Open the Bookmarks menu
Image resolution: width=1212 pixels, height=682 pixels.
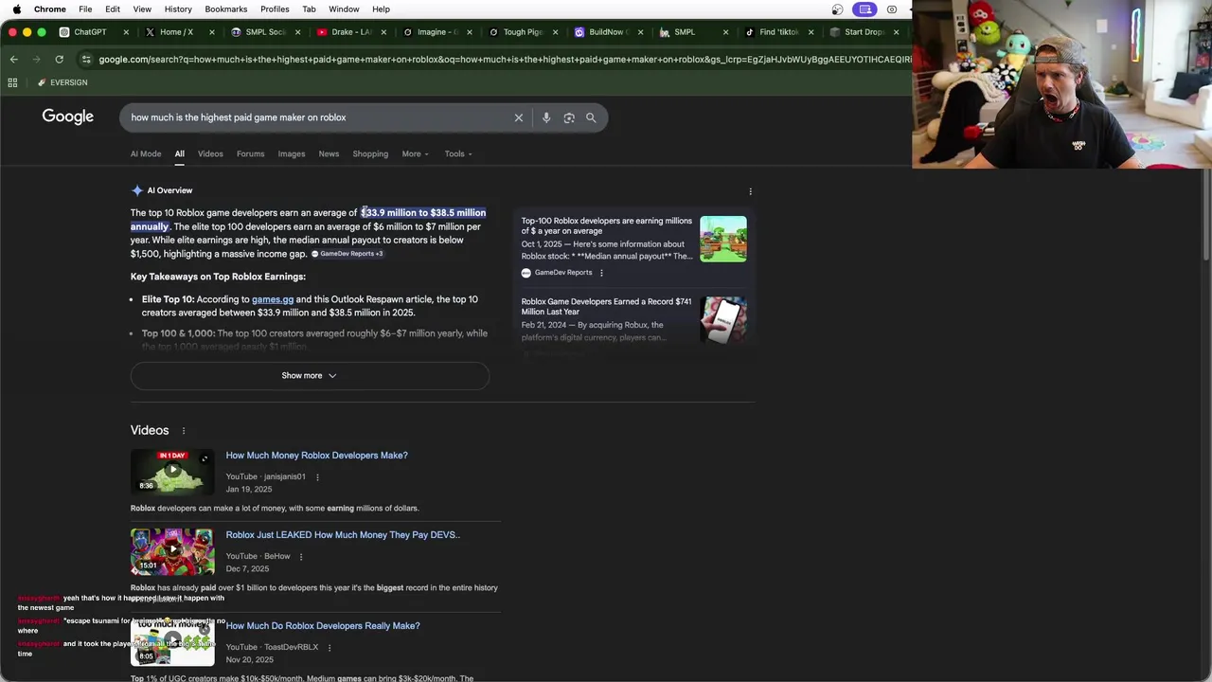pyautogui.click(x=226, y=9)
